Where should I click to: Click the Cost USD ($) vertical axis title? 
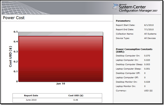(10, 56)
